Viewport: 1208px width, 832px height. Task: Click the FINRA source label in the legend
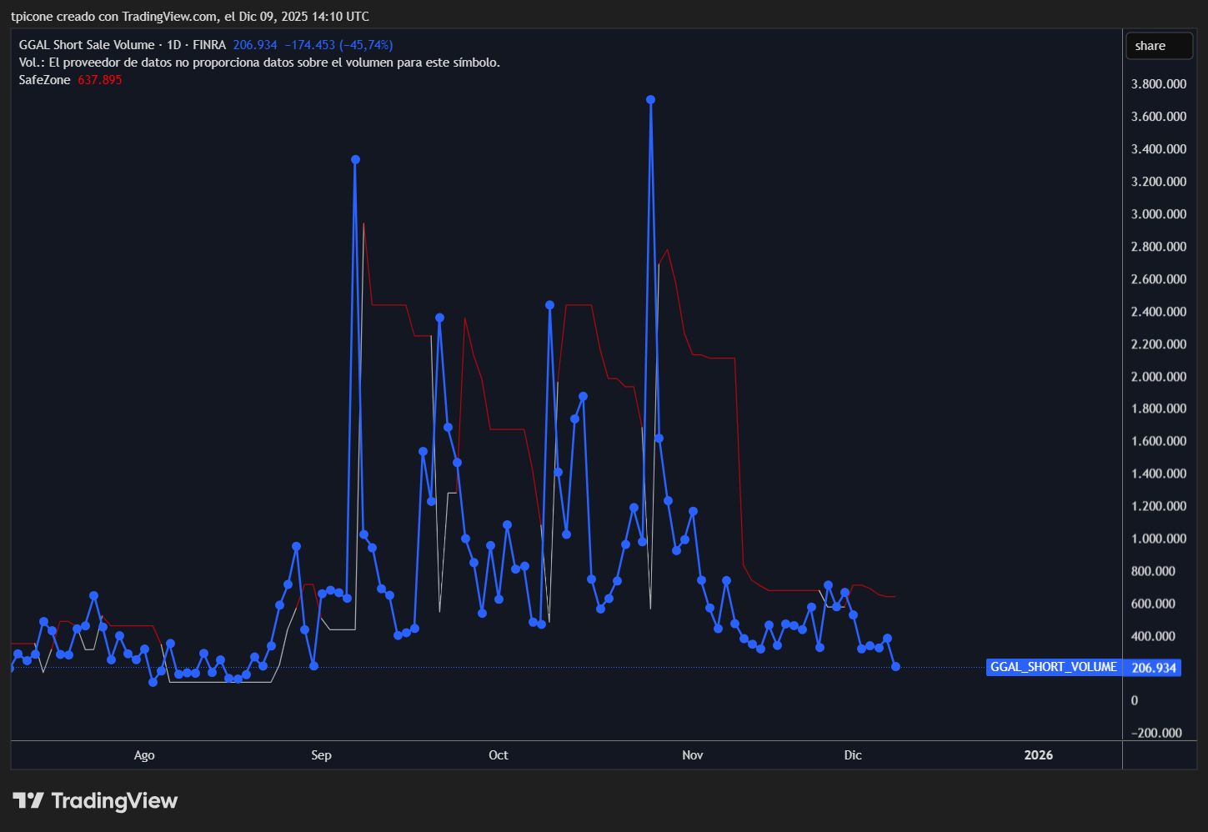(211, 45)
